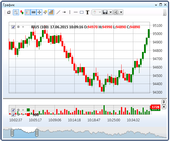Click the tallest green volume bar
Image resolution: width=170 pixels, height=142 pixels.
[x=104, y=110]
